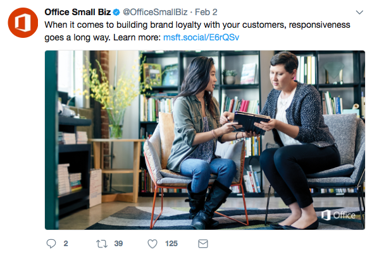Like the tweet with the heart icon
This screenshot has width=372, height=255.
152,244
